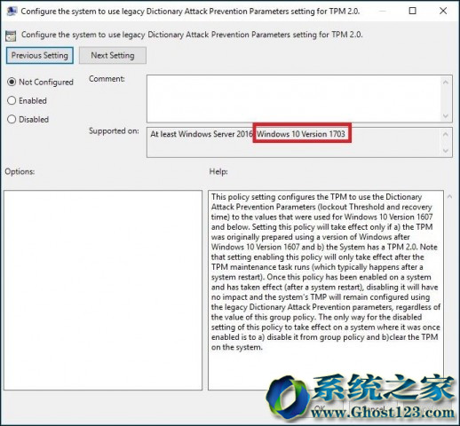Click Supported on scroll down arrow
This screenshot has width=460, height=426.
click(446, 151)
